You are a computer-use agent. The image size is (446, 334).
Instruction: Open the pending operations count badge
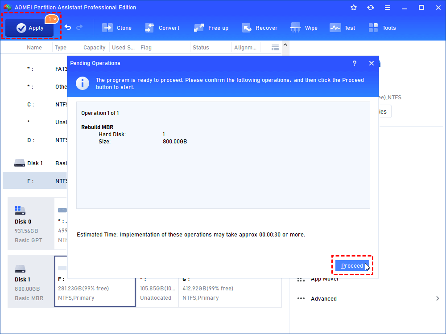[x=51, y=19]
